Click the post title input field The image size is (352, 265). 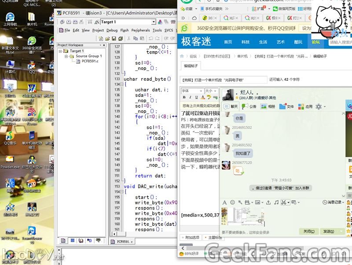(224, 80)
